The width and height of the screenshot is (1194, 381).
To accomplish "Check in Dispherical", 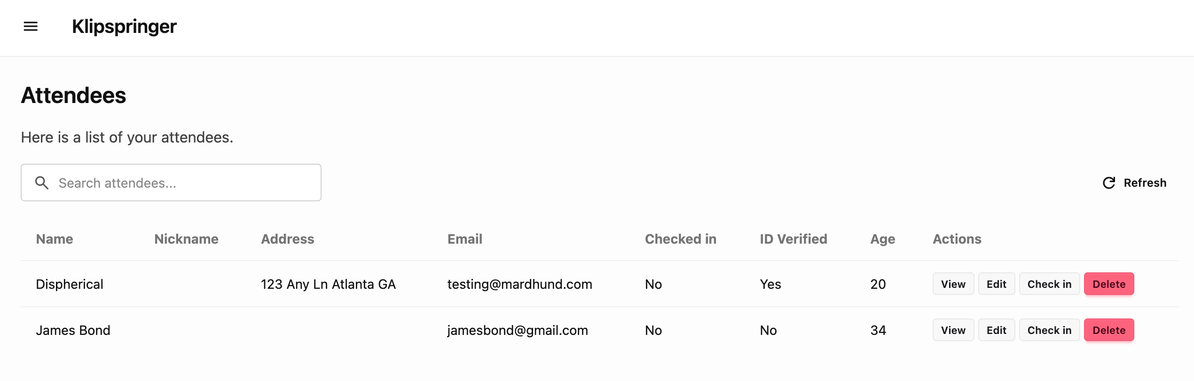I will point(1049,284).
